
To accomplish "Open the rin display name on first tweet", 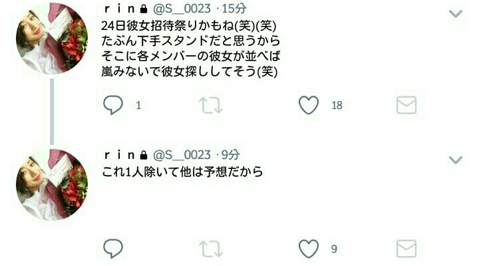I will click(x=120, y=9).
